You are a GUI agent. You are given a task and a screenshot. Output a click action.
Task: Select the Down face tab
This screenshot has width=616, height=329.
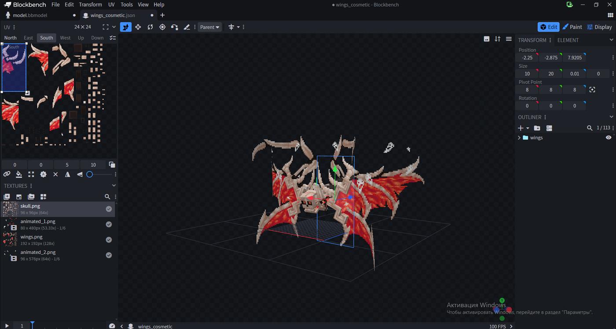97,38
